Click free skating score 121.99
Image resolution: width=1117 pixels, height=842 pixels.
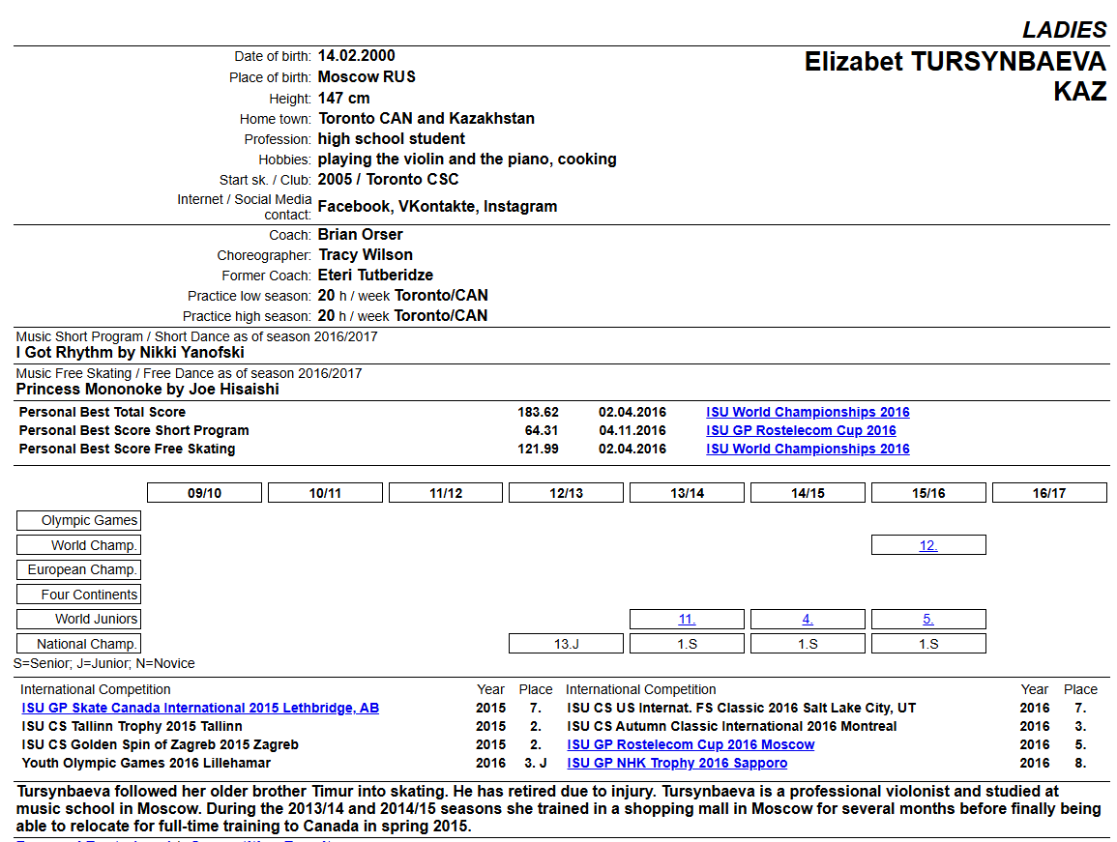[x=538, y=449]
